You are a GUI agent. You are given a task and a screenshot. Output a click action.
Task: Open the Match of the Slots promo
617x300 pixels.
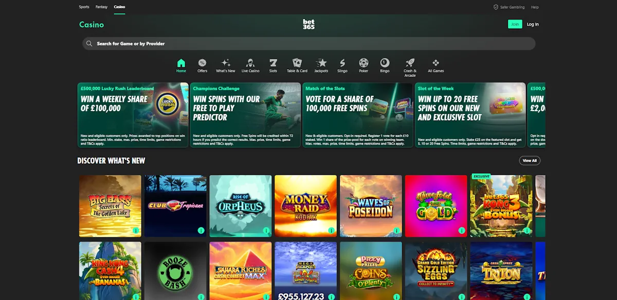(x=358, y=115)
